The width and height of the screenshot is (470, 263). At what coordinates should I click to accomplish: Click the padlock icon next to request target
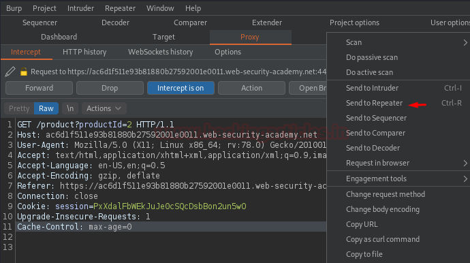[23, 72]
